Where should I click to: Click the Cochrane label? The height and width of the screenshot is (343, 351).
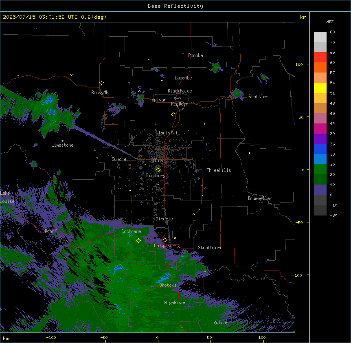[131, 231]
